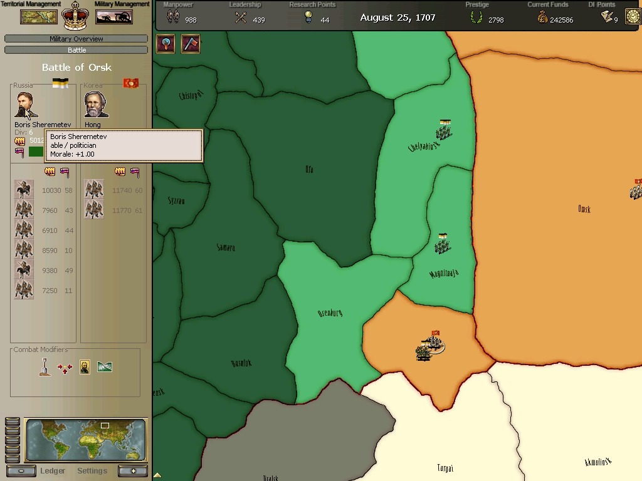Click the DI Points scroll icon
This screenshot has height=481, width=642.
[x=607, y=16]
